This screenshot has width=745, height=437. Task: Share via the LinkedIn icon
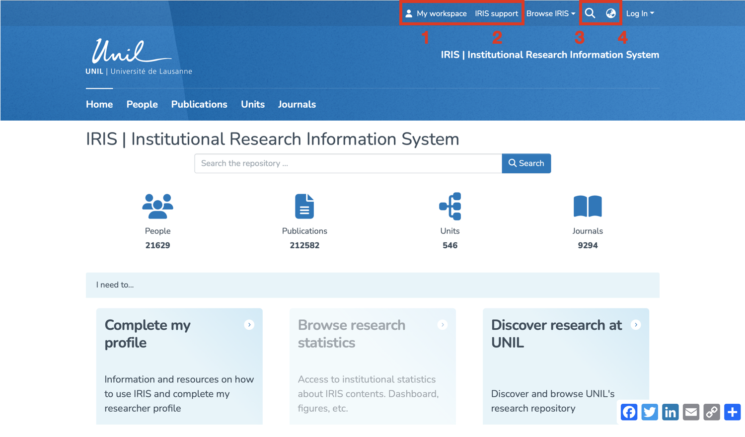click(670, 412)
